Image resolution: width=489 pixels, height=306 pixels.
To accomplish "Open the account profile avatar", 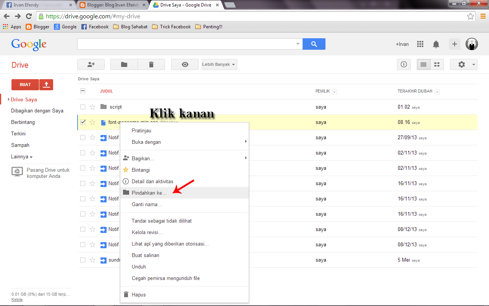I will [x=472, y=44].
